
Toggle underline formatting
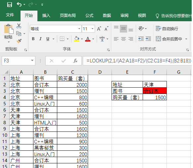(x=48, y=39)
